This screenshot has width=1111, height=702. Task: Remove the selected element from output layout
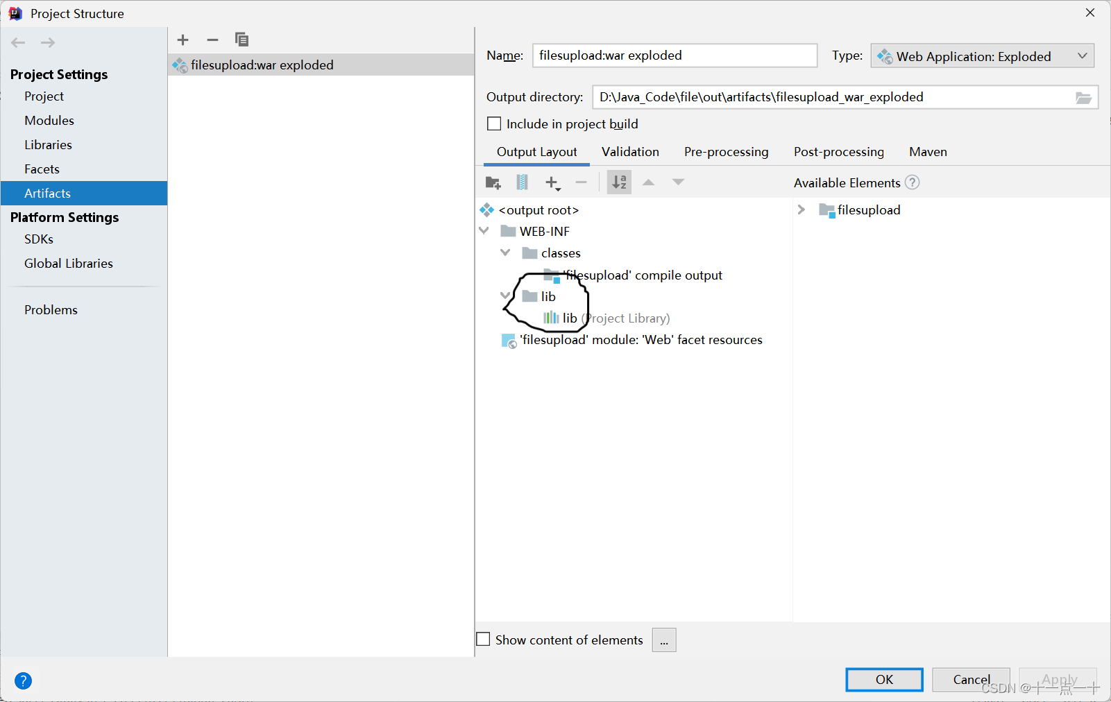[x=581, y=182]
